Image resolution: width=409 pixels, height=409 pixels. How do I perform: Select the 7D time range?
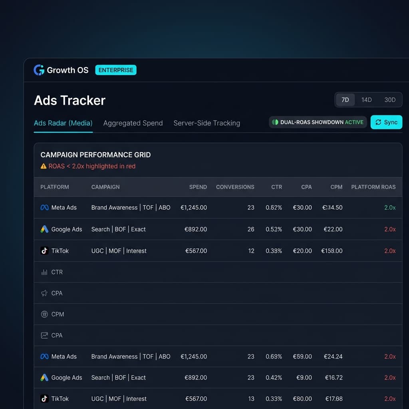[345, 99]
